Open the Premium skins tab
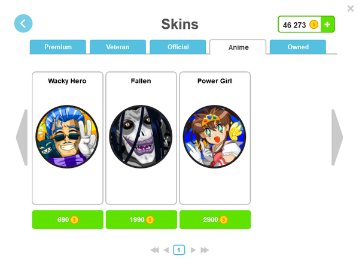359x265 pixels. 58,47
